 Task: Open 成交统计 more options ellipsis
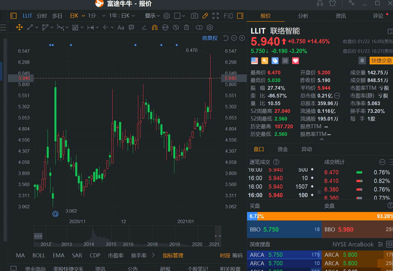pos(382,162)
